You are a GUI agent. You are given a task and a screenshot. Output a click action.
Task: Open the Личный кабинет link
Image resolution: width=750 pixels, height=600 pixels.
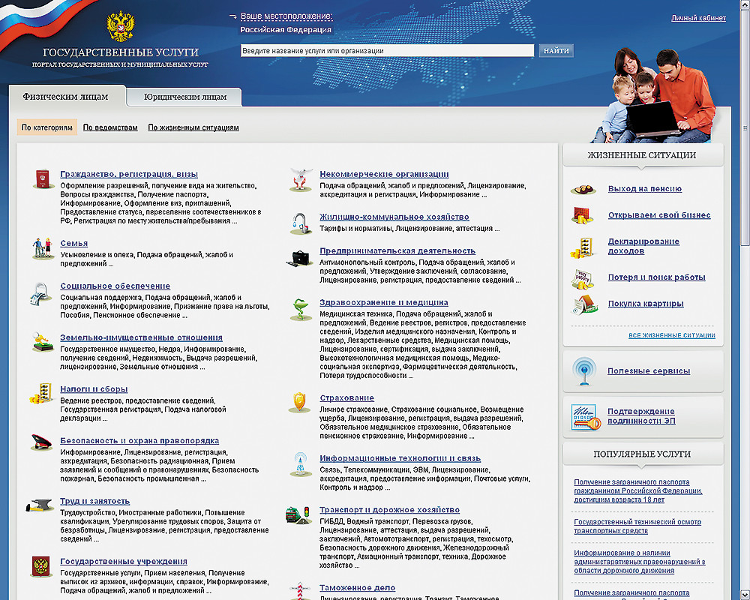pos(698,18)
